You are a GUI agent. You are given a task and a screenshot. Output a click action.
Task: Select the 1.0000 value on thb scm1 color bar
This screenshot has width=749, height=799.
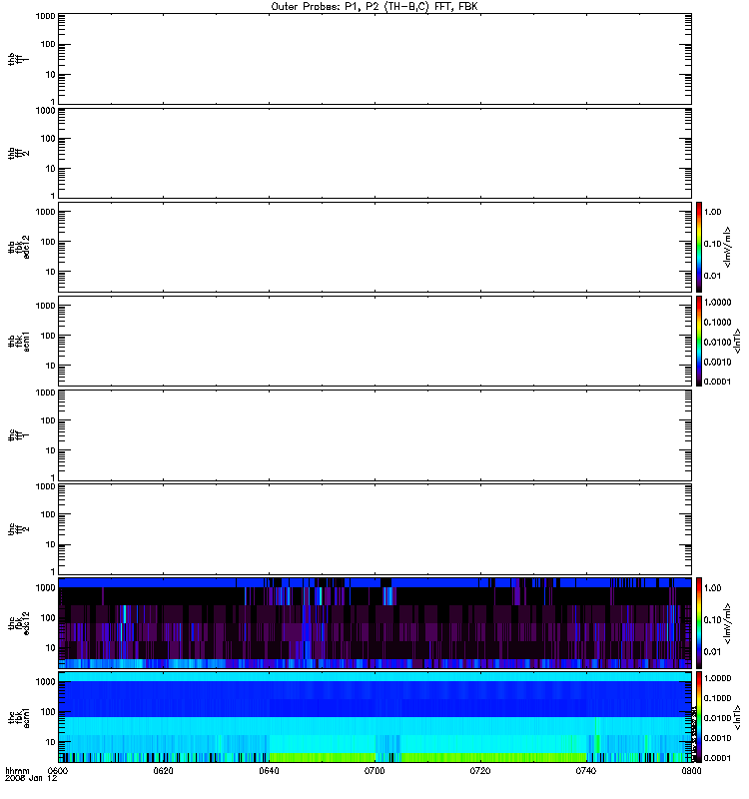(717, 303)
